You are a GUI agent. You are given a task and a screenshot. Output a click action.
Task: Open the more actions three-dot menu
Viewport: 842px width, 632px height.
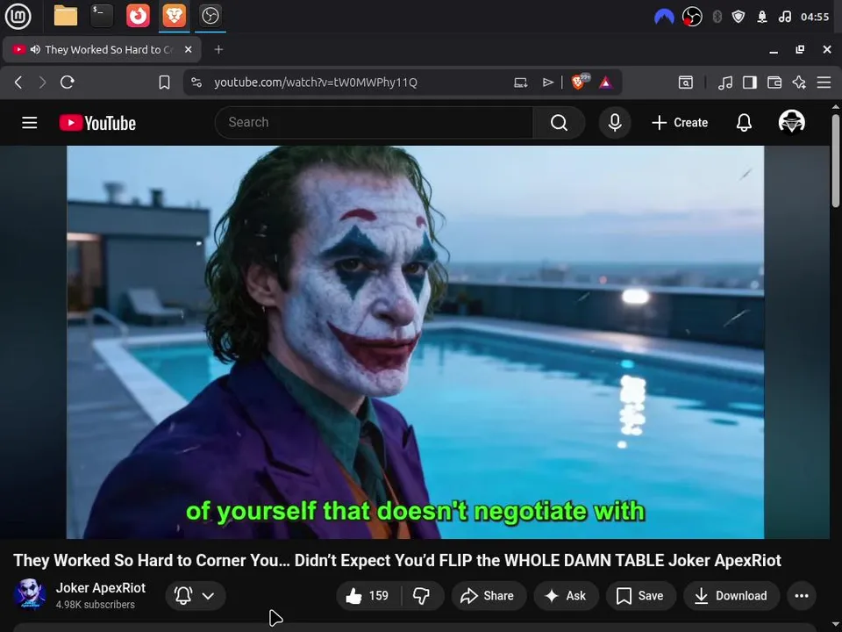click(801, 595)
